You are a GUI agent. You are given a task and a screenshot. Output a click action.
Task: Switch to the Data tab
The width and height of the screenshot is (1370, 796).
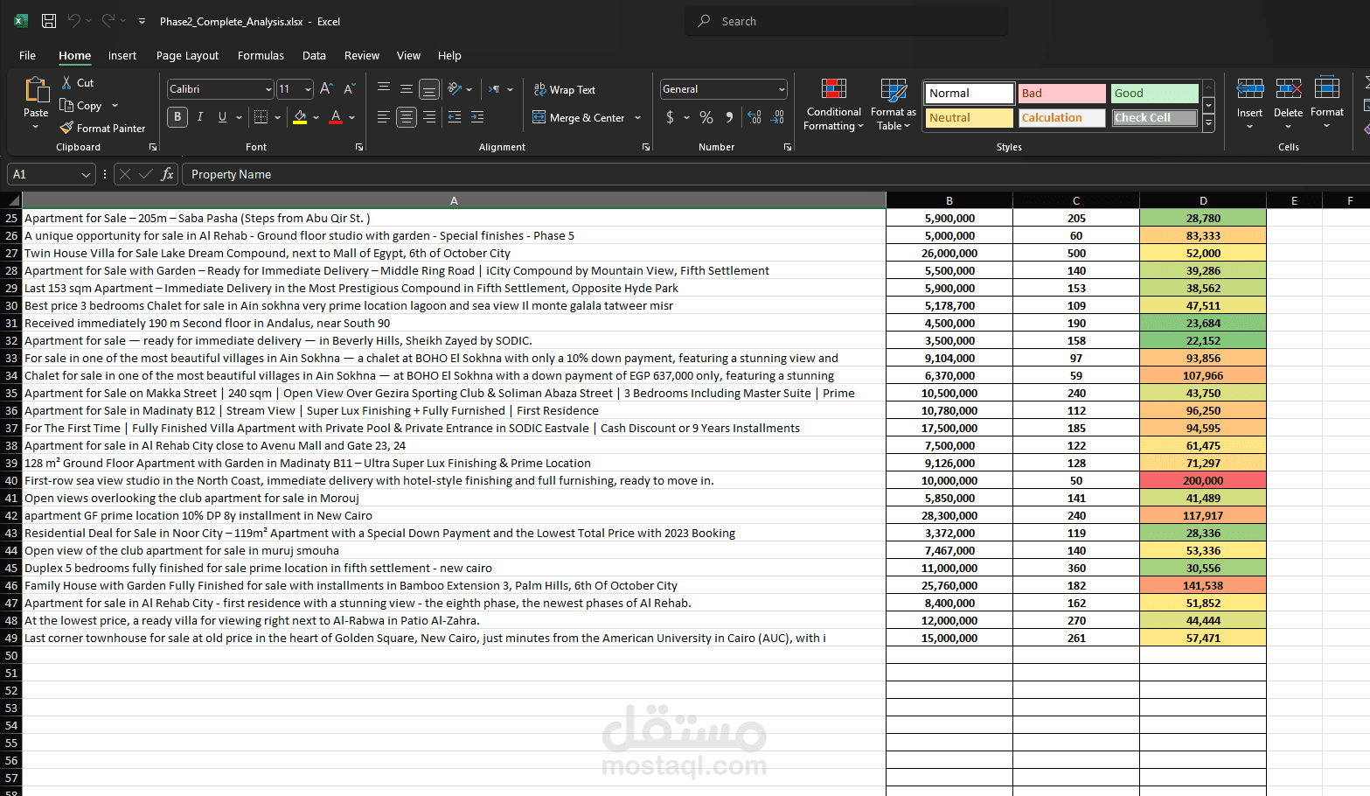314,55
